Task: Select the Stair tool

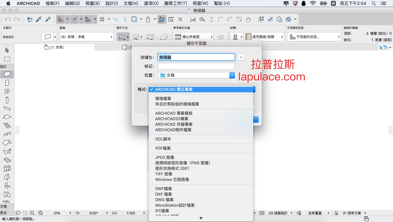Action: (7, 125)
